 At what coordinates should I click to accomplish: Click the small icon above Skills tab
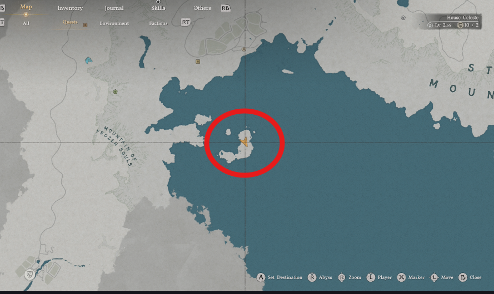coord(158,2)
